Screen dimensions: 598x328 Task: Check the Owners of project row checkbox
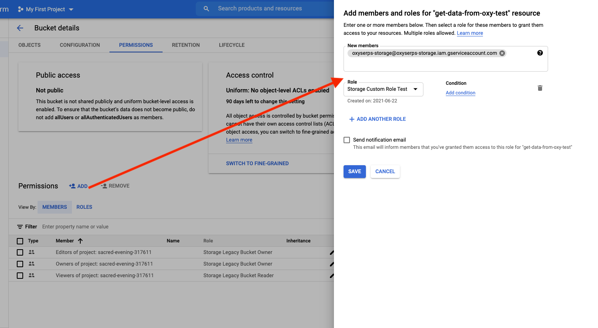[20, 264]
